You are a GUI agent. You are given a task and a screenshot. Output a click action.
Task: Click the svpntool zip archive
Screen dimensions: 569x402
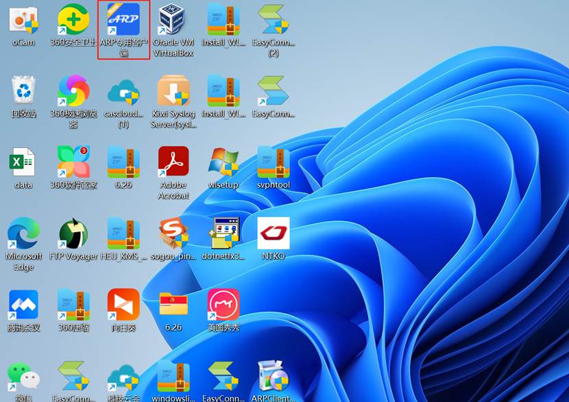tap(274, 162)
